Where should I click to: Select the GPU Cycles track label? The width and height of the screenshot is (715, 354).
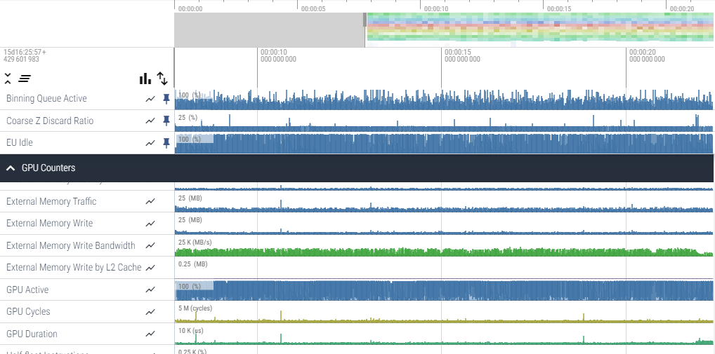click(28, 312)
